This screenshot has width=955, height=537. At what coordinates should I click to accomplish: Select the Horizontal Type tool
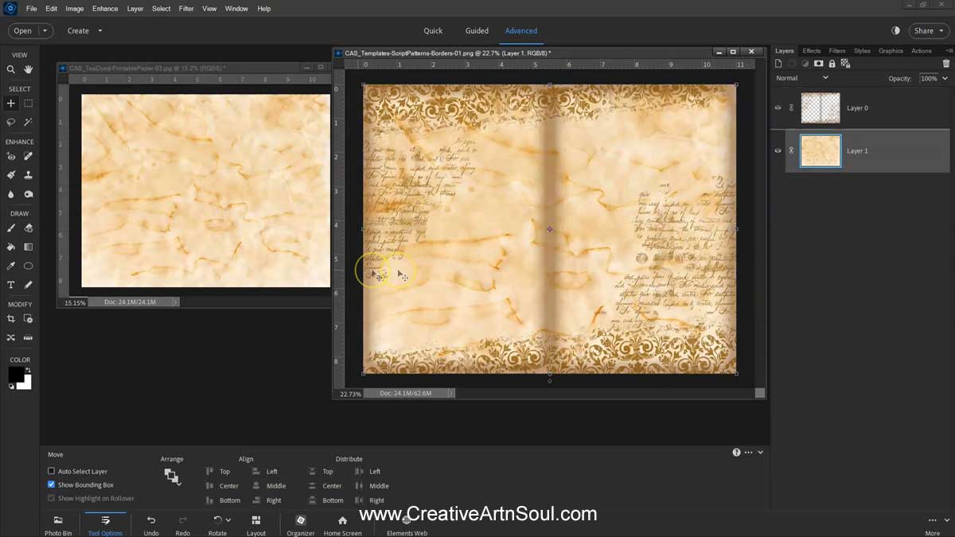click(x=11, y=284)
